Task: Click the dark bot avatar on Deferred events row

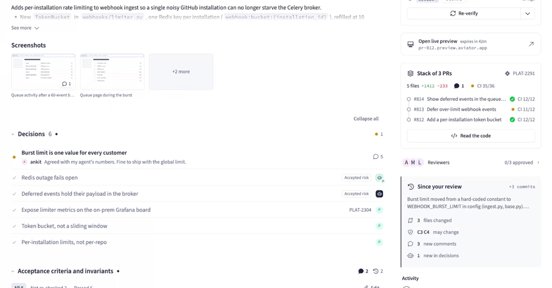Action: click(379, 194)
